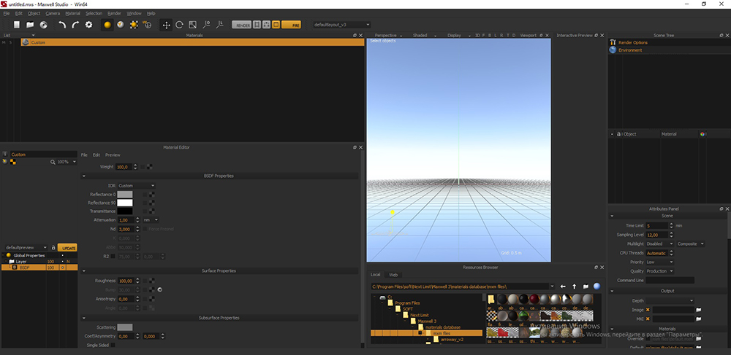The image size is (731, 355).
Task: Collapse the Surface Properties section
Action: point(83,270)
